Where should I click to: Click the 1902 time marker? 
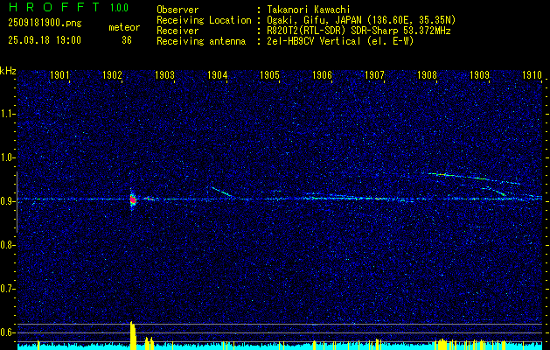coord(112,75)
